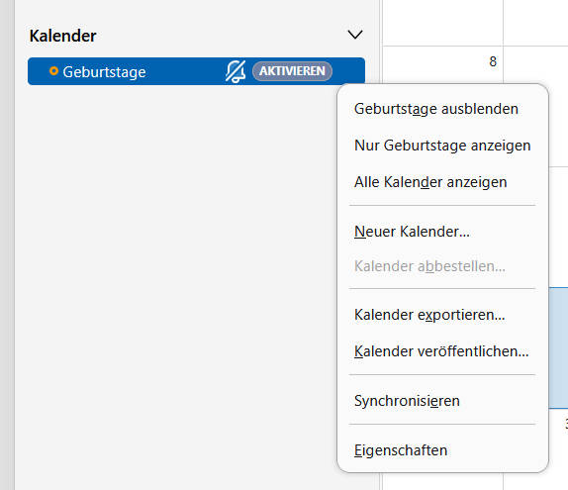Collapse the Kalender section chevron
Viewport: 568px width, 490px height.
click(355, 36)
